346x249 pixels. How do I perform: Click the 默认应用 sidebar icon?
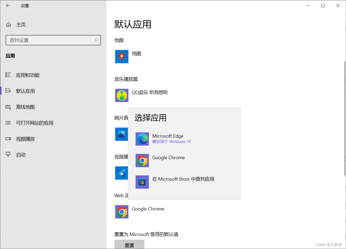coord(8,91)
